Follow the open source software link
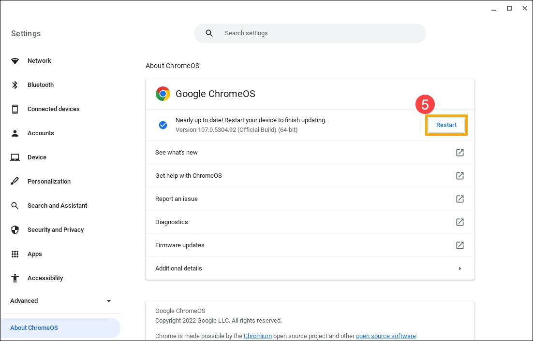Screen dimensions: 533x341 386,336
